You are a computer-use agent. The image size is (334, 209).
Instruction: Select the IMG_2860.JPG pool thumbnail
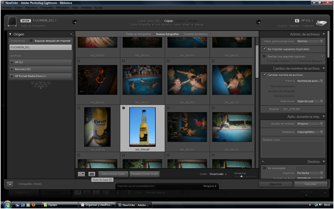pos(142,80)
